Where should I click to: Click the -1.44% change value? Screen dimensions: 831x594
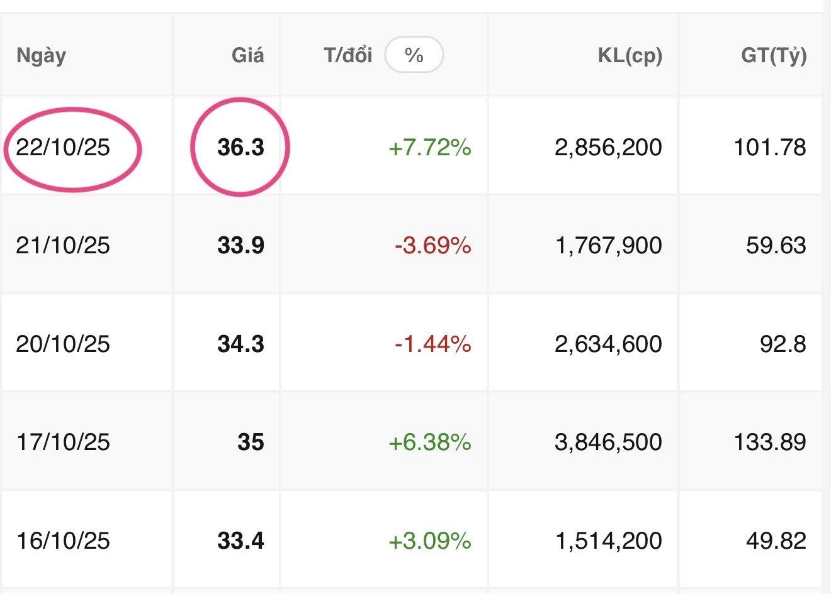coord(433,344)
